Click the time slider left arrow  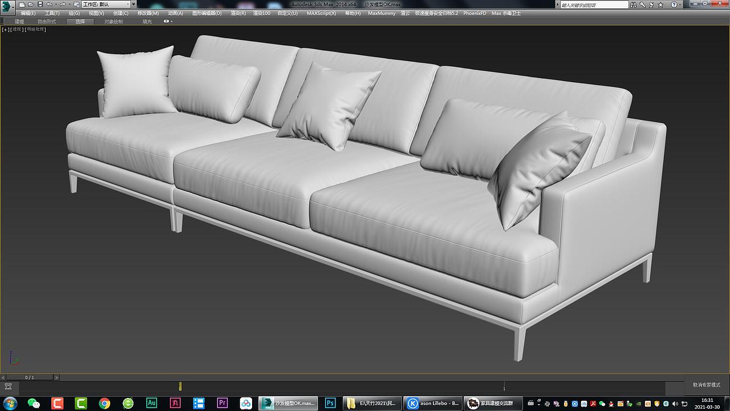coord(3,377)
